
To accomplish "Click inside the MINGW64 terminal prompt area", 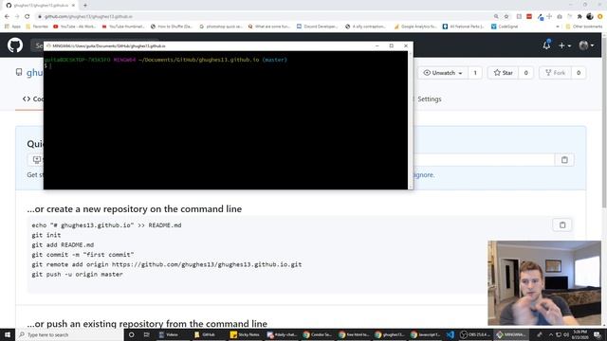I will pos(226,120).
